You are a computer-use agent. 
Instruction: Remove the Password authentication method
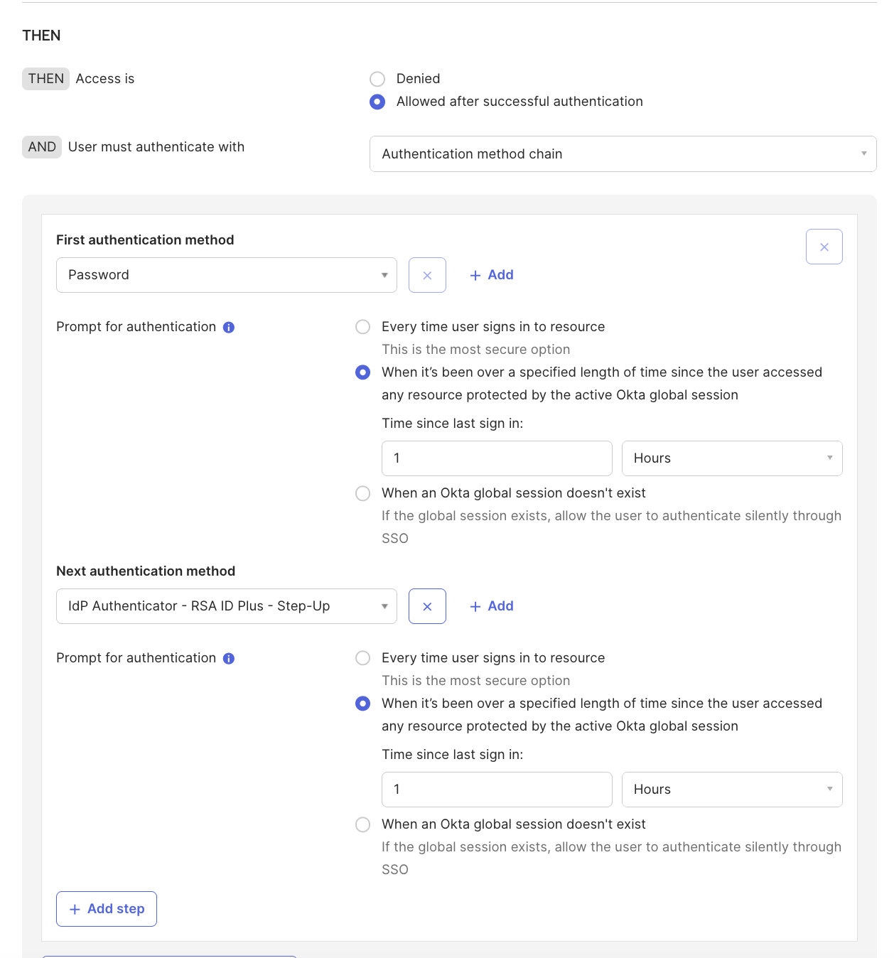tap(427, 275)
